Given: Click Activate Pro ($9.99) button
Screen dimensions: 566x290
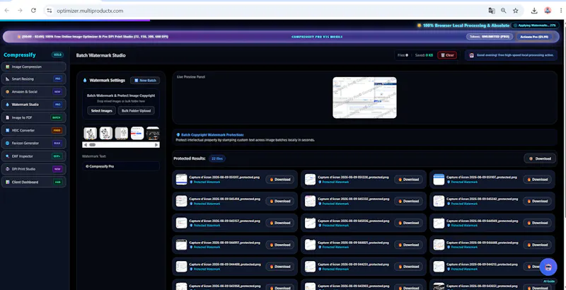Looking at the screenshot, I should pyautogui.click(x=534, y=37).
